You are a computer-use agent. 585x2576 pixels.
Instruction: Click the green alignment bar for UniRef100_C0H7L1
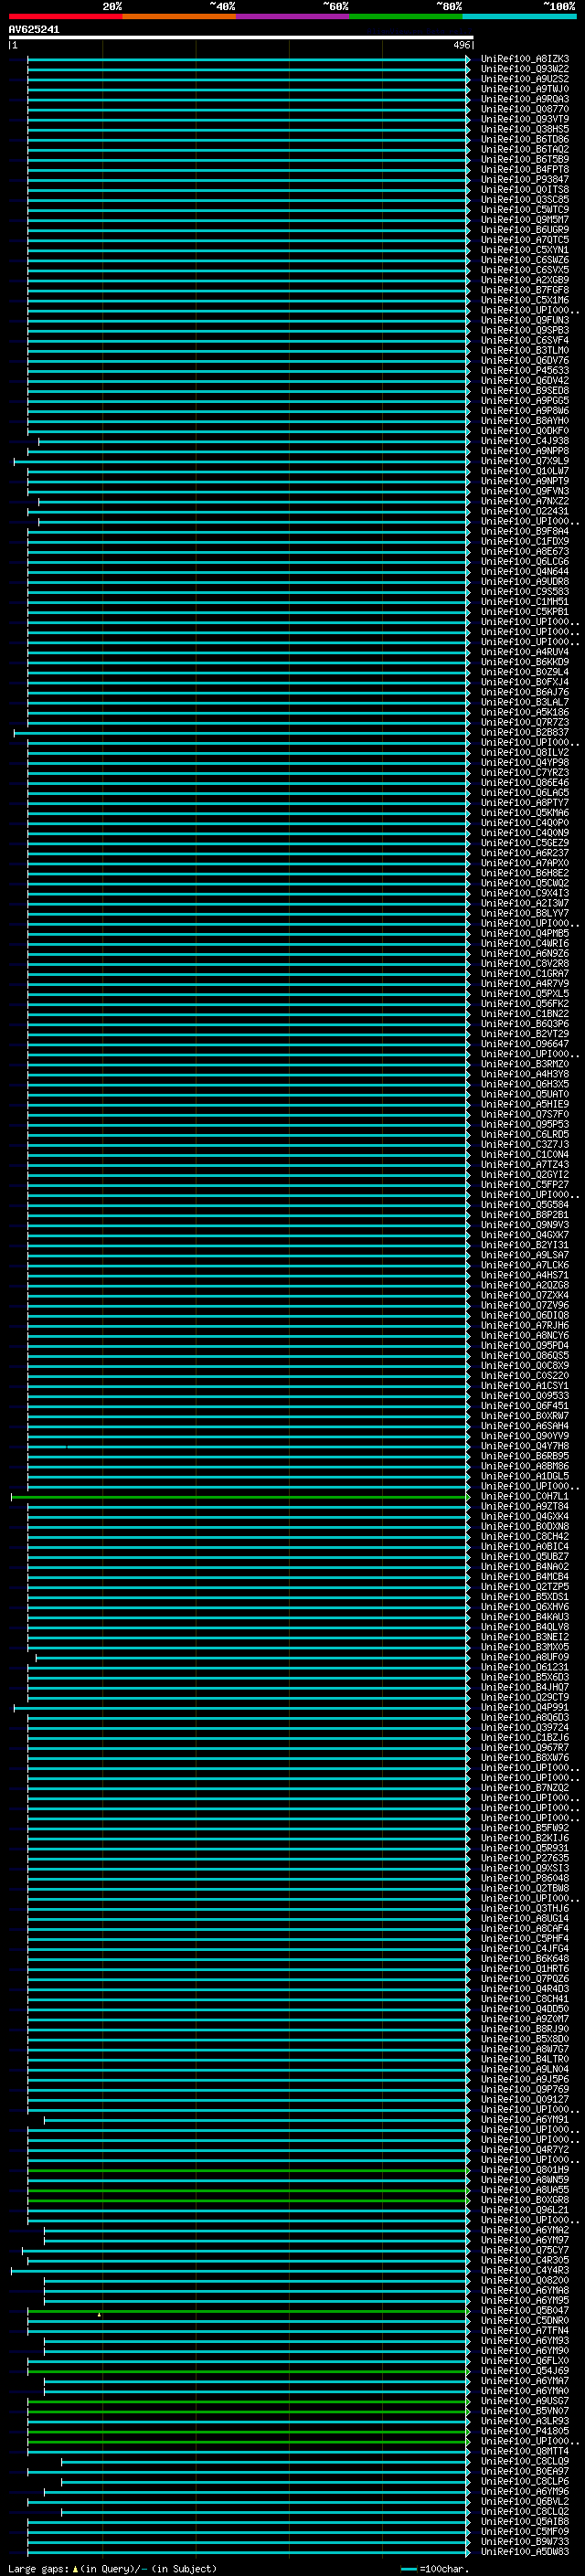(240, 1497)
